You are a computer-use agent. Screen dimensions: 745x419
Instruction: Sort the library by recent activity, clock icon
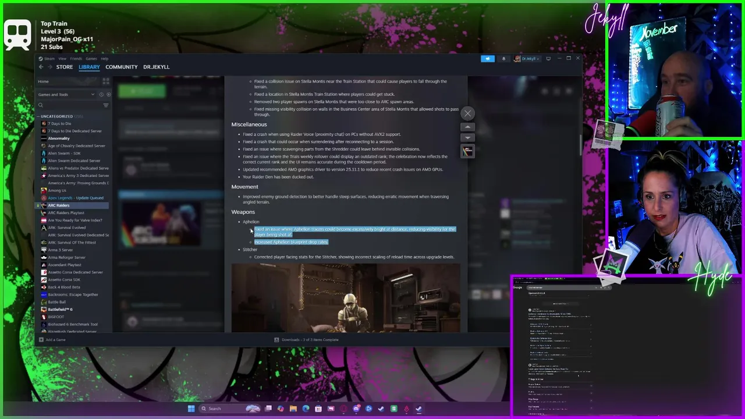(x=101, y=94)
